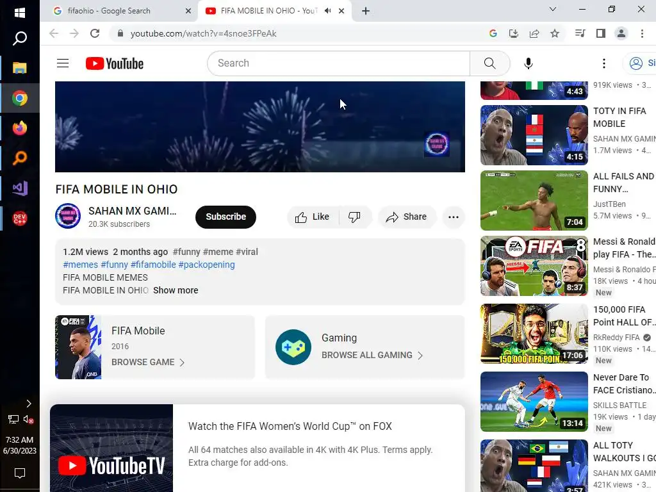The image size is (656, 492).
Task: Open more actions ellipsis under video
Action: 454,217
